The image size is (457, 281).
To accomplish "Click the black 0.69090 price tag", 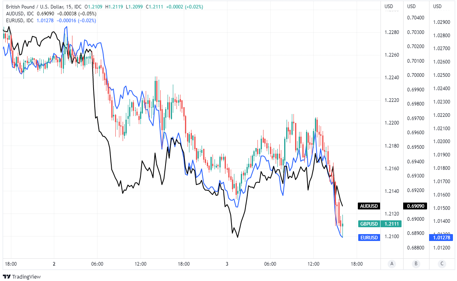I will tap(416, 206).
